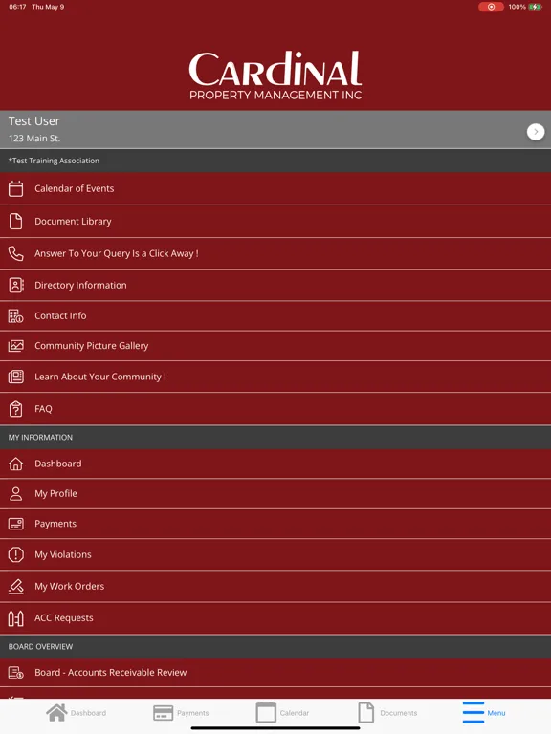Screen dimensions: 551x734
Task: View My Work Orders
Action: tap(275, 586)
